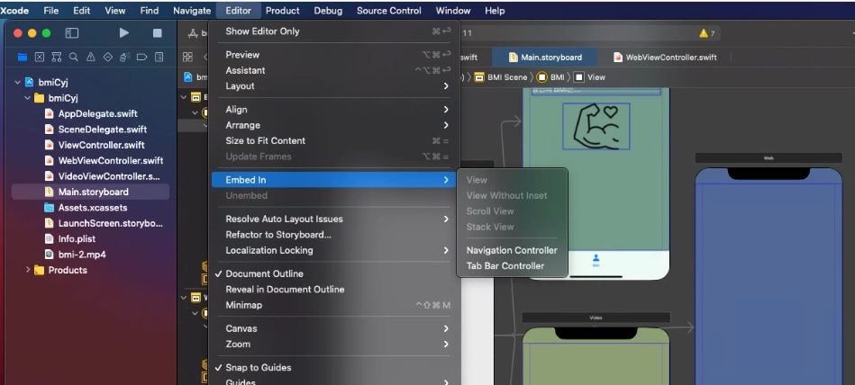Open the Debug menu

click(328, 11)
